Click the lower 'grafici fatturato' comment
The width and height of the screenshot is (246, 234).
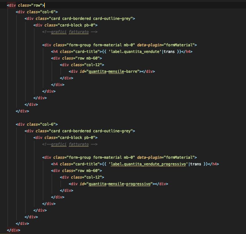70,144
